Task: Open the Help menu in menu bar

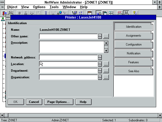Action: click(84, 7)
